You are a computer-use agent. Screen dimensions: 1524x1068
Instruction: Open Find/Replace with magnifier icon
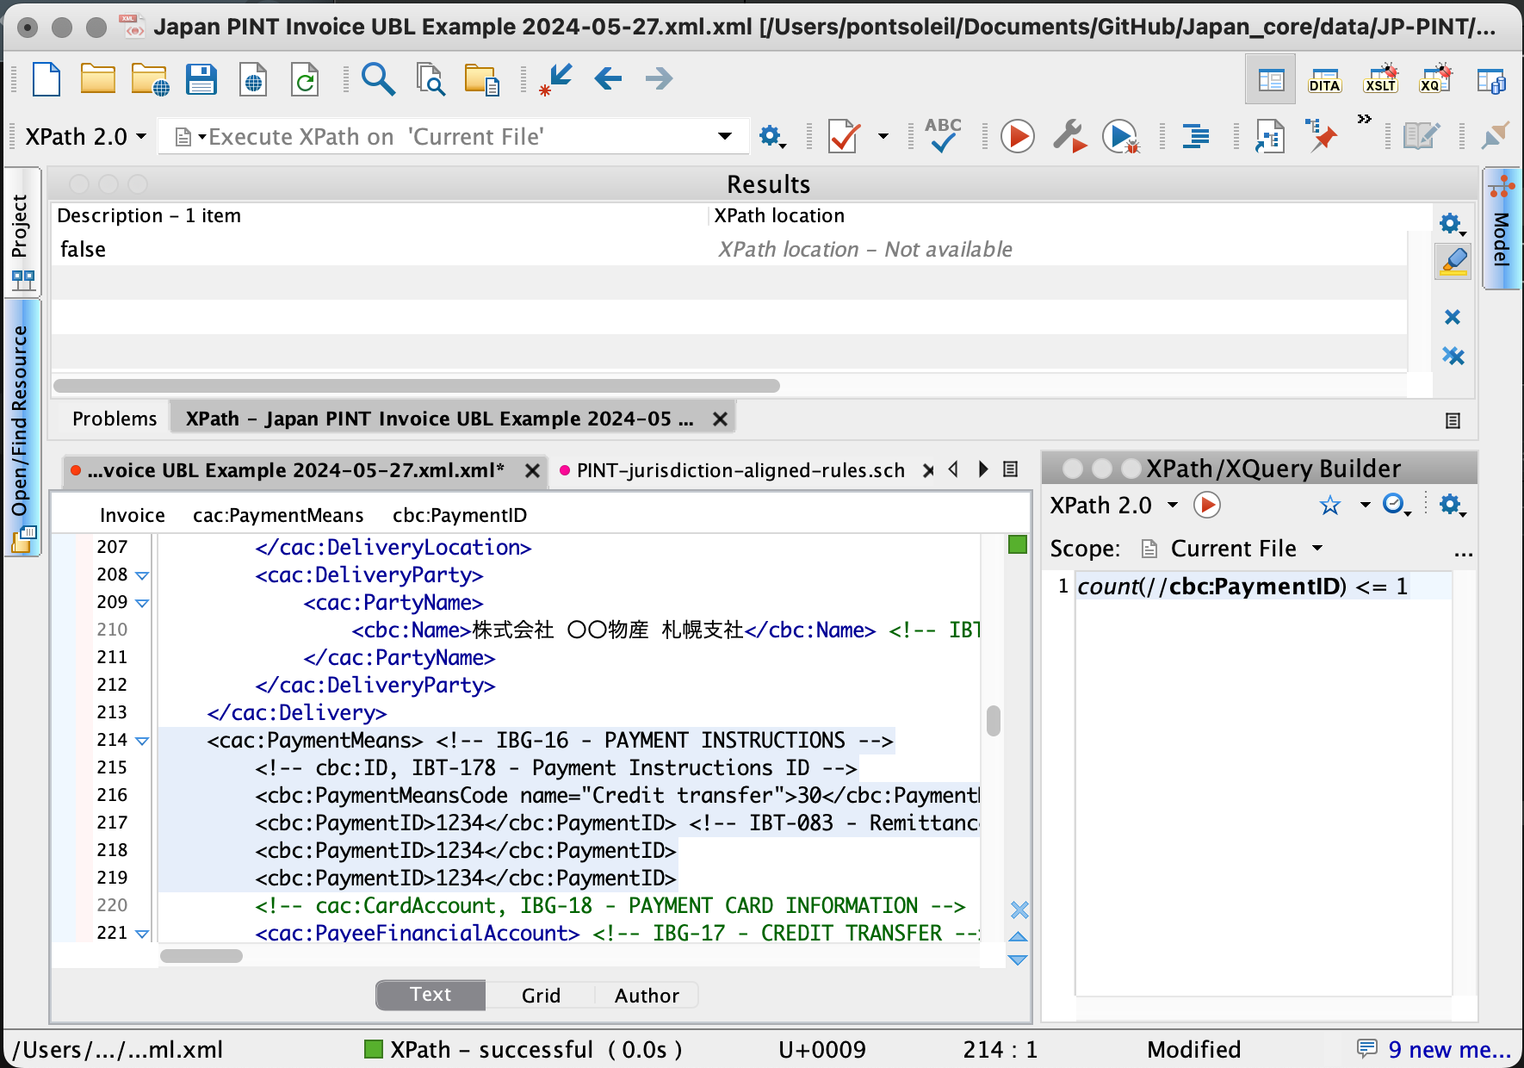(x=378, y=79)
